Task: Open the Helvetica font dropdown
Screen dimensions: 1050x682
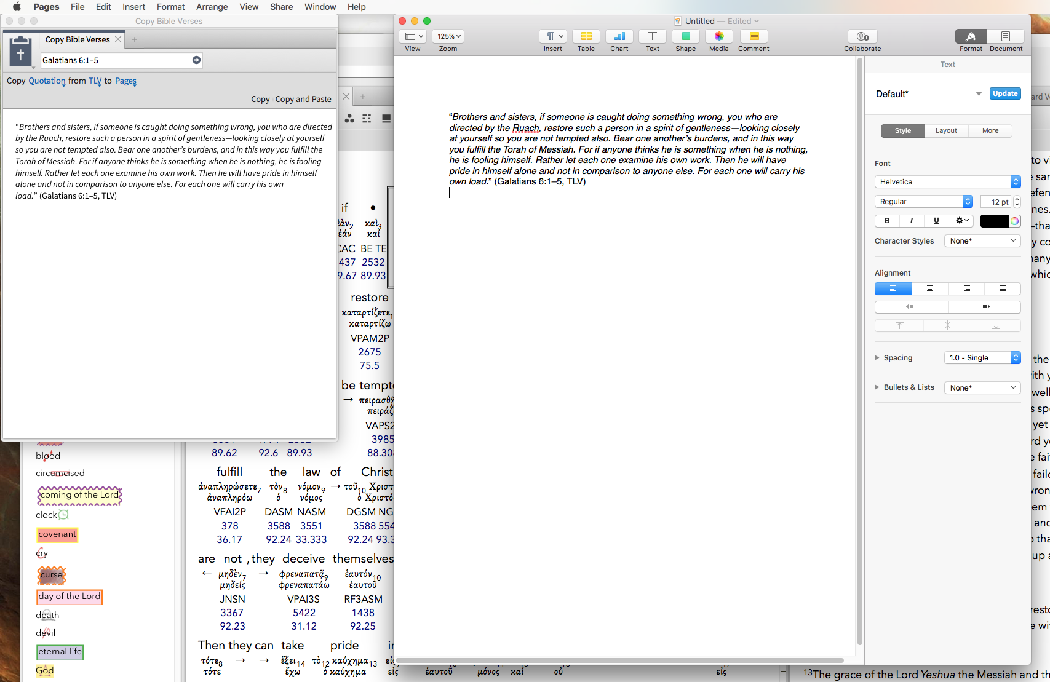Action: click(x=947, y=182)
